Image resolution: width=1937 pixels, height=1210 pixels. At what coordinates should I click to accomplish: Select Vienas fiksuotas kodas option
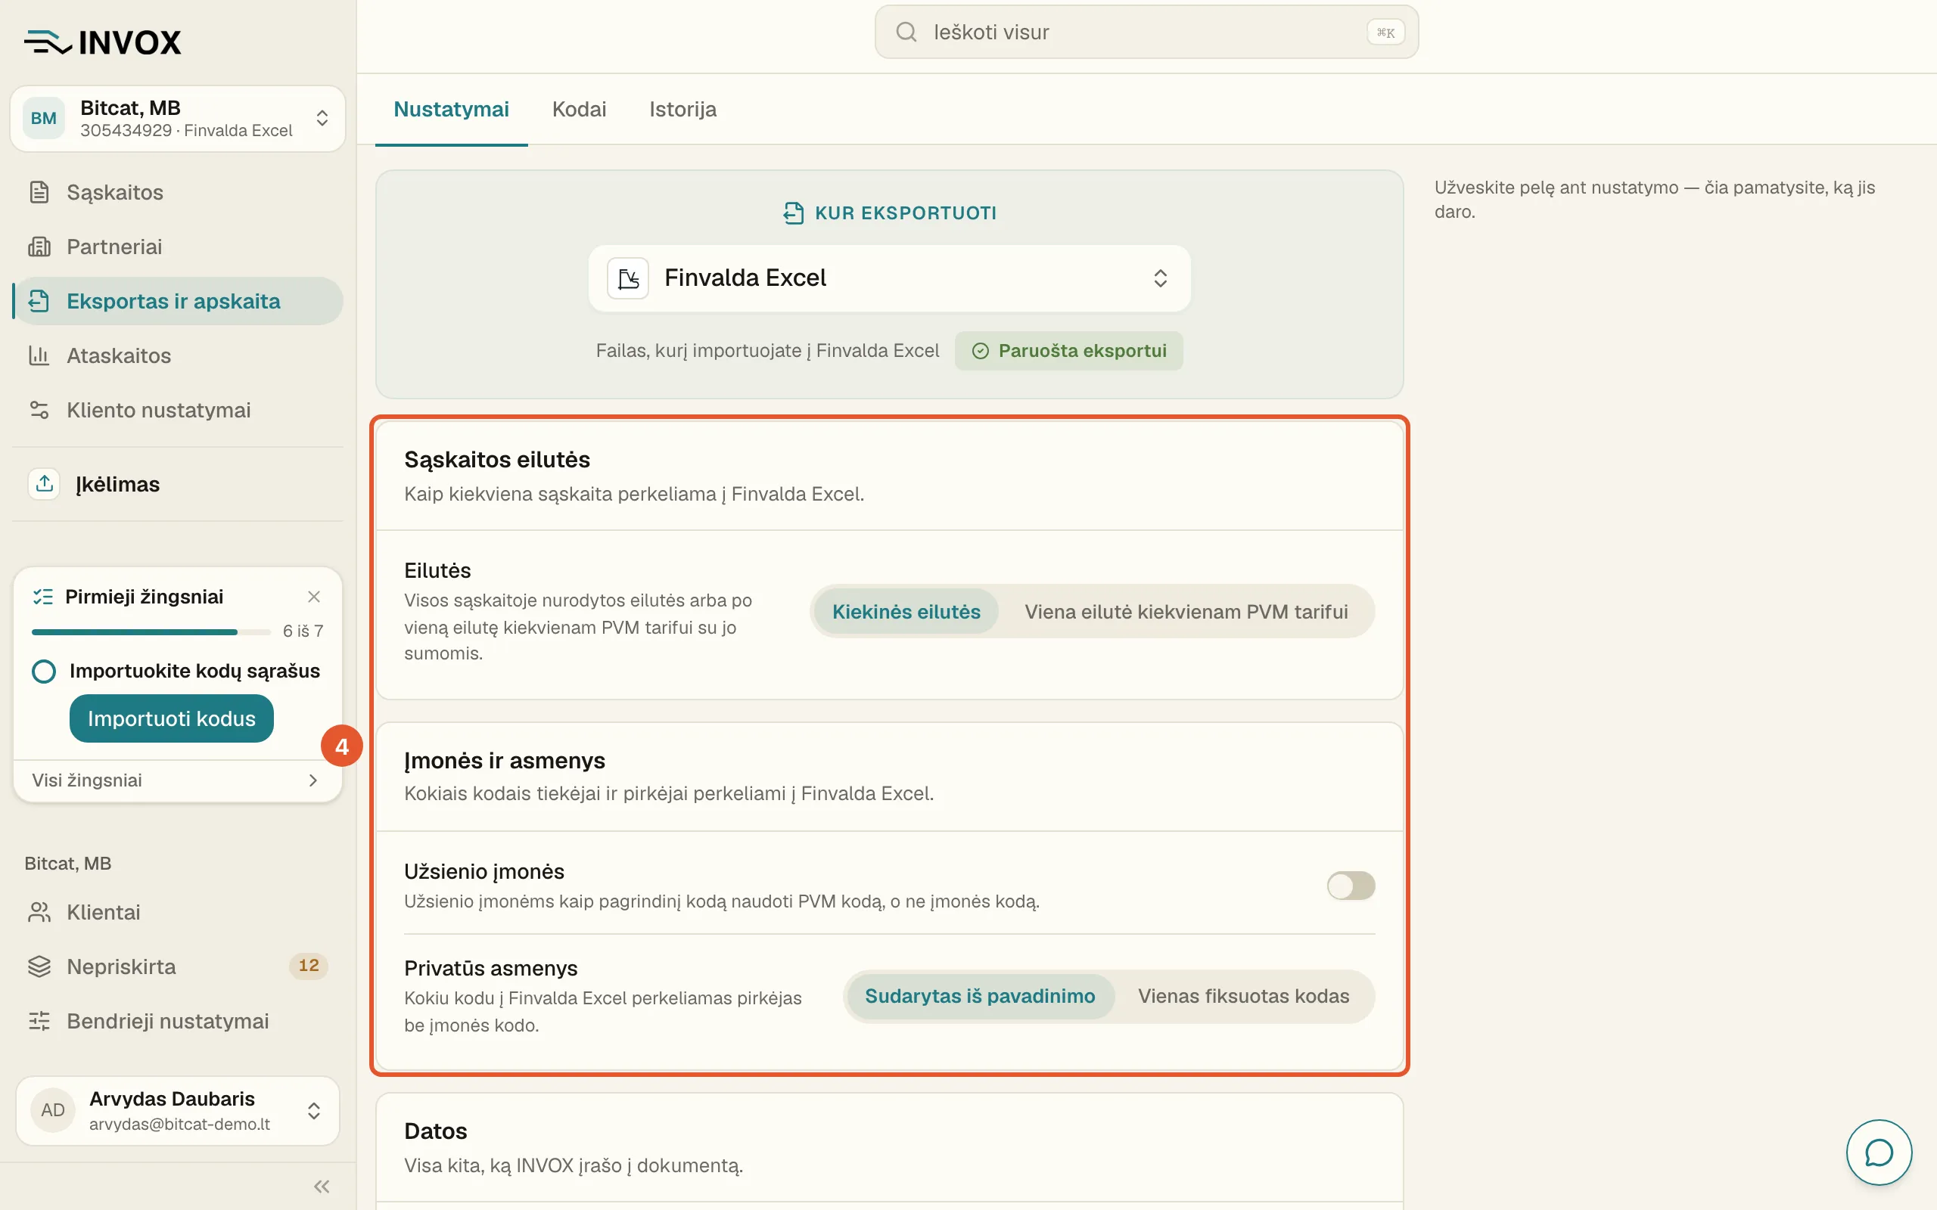pyautogui.click(x=1244, y=995)
